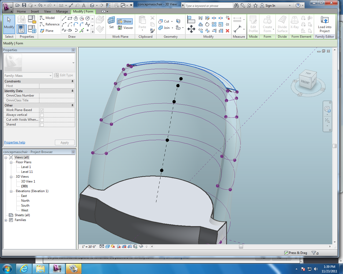Toggle Show work plane button

click(x=125, y=21)
